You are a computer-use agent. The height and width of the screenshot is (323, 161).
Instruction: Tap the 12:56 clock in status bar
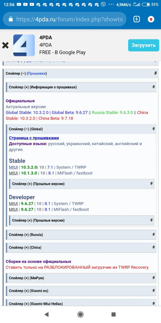9,5
